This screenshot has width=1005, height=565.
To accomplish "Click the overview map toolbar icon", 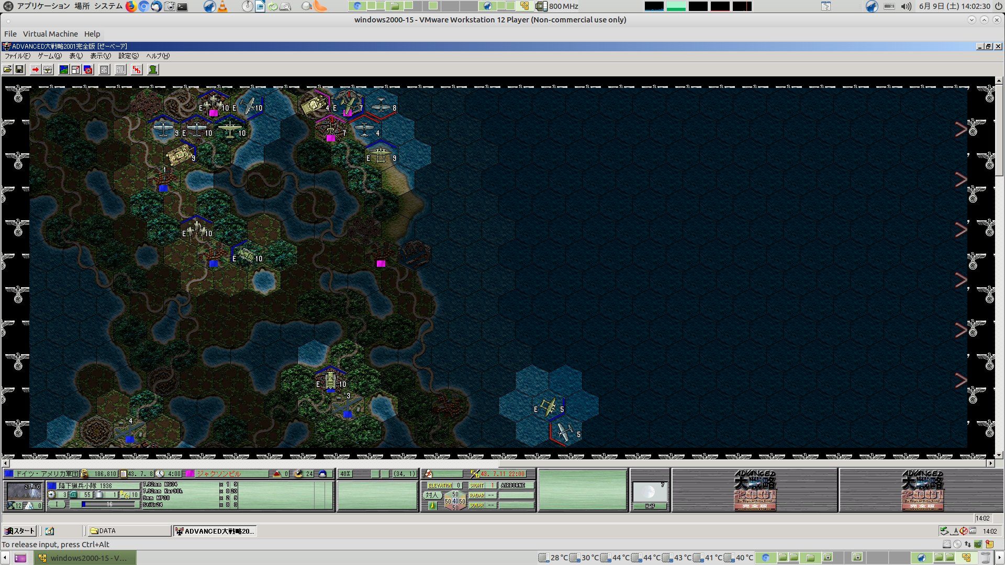I will (63, 70).
